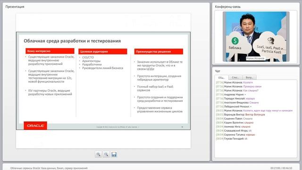Click the red 'Преимущества решения' slide header
Image resolution: width=302 pixels, height=170 pixels.
click(x=159, y=51)
